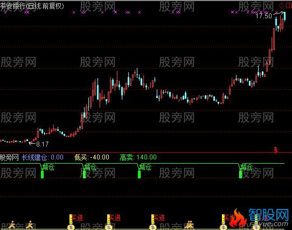292x230 pixels.
Task: Click the third 买进 signal label from left
Action: 159,218
